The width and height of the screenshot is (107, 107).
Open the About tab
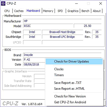(97, 11)
